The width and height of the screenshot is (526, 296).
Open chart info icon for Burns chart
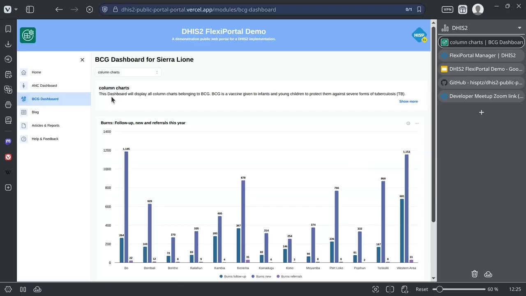(408, 123)
